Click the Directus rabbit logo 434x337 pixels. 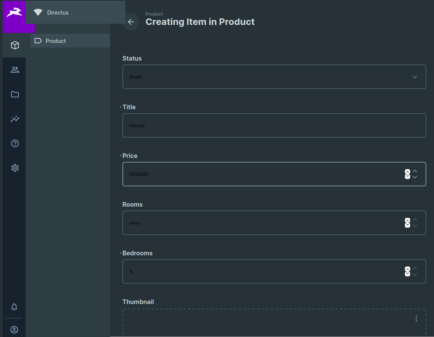point(14,12)
